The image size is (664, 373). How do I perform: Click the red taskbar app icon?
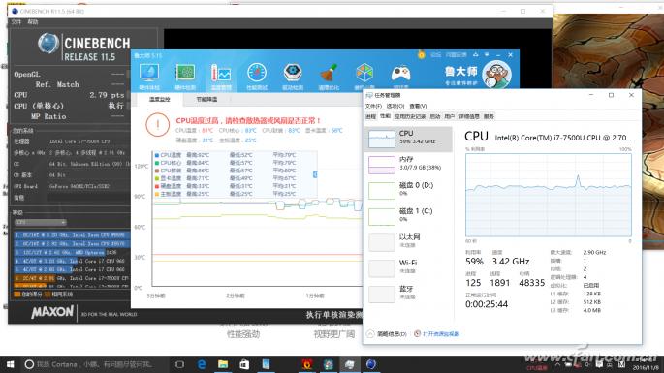click(307, 364)
